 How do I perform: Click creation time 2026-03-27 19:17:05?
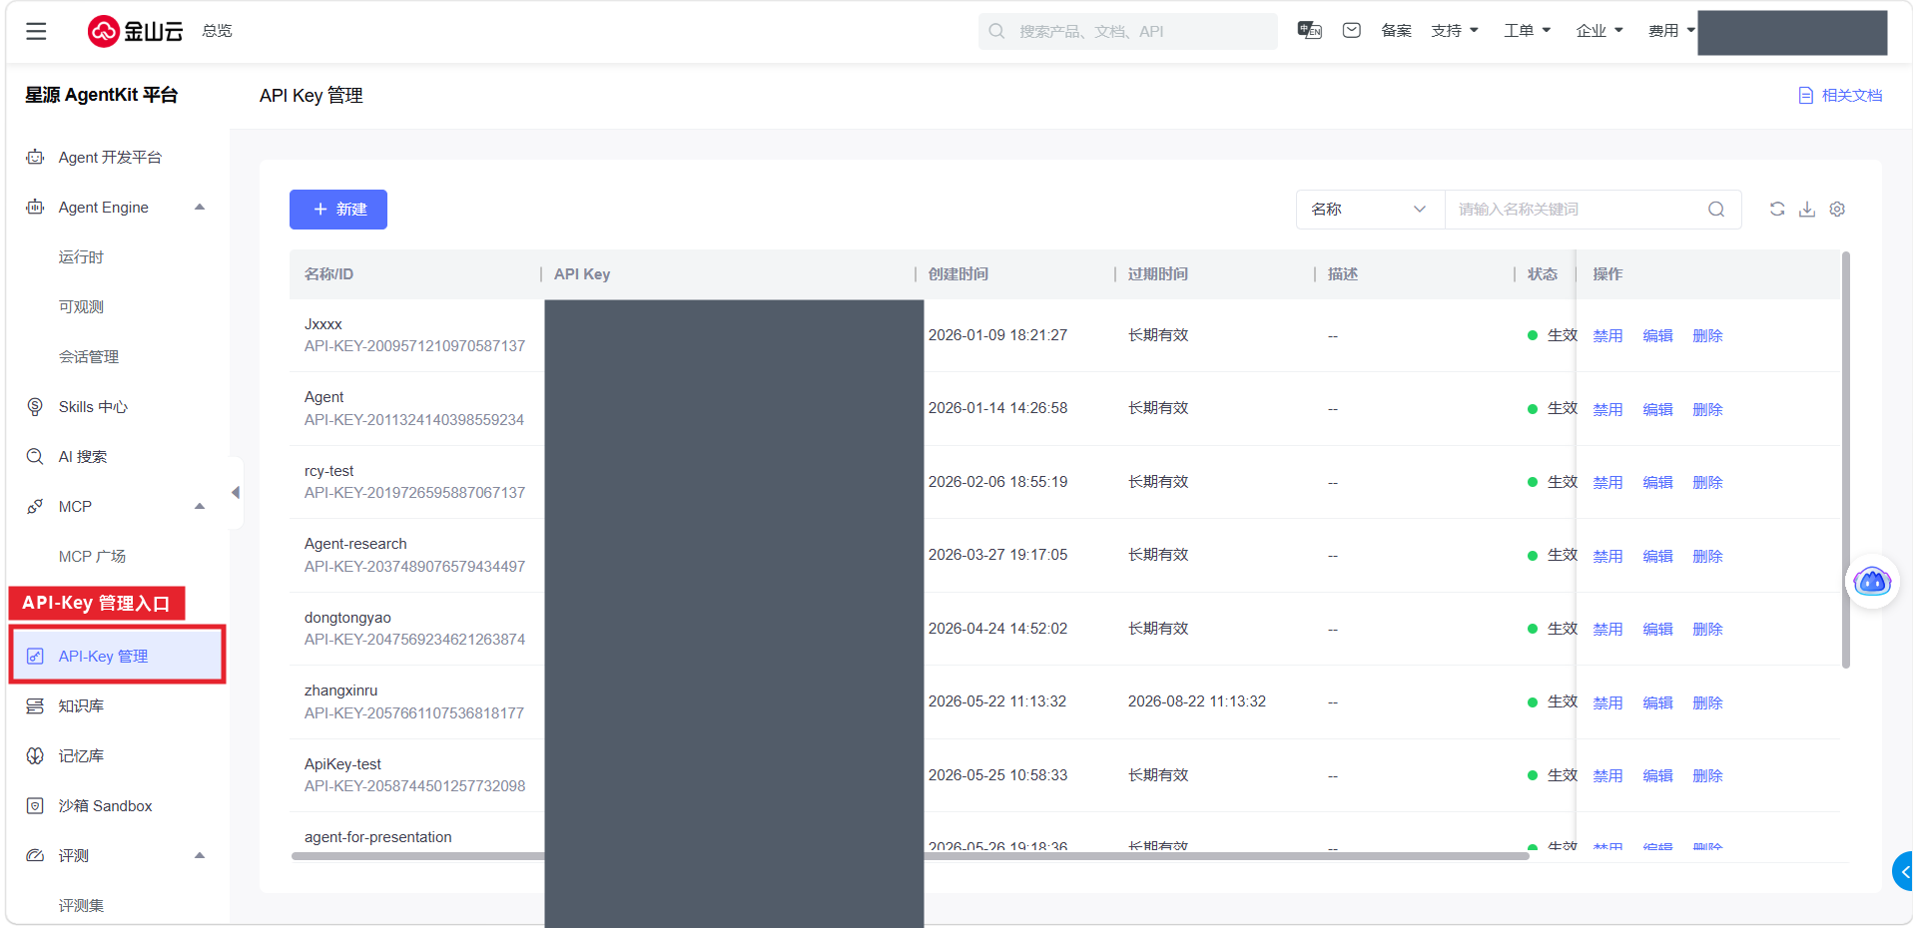997,555
